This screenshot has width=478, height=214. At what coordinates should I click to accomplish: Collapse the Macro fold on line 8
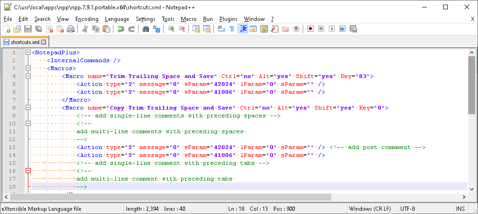(x=28, y=108)
